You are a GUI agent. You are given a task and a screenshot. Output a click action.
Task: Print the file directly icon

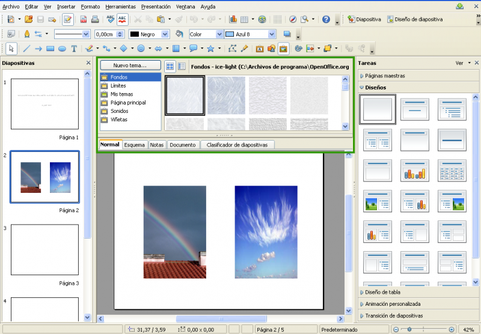[x=95, y=19]
